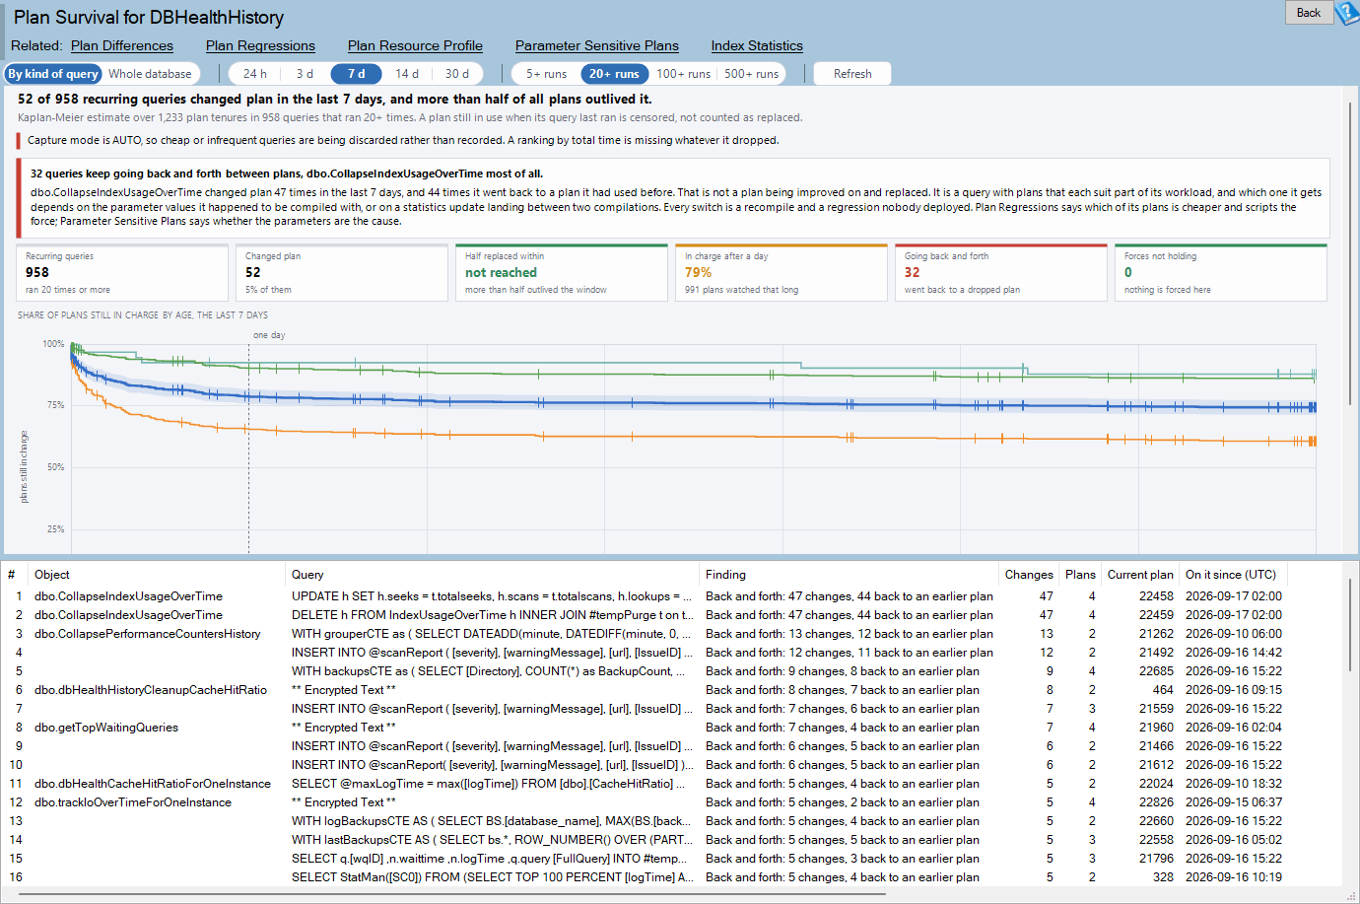
Task: Sort by the Plans column header
Action: pos(1080,575)
